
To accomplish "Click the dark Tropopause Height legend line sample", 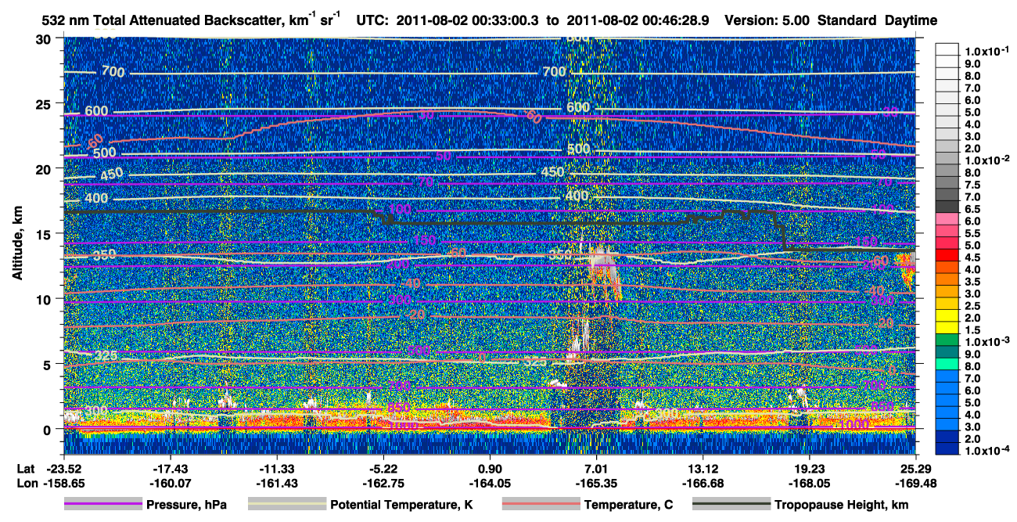I will 731,505.
